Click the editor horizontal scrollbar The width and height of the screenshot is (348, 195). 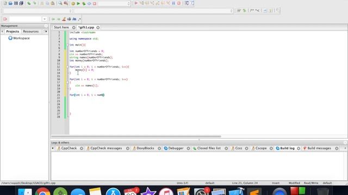click(136, 136)
